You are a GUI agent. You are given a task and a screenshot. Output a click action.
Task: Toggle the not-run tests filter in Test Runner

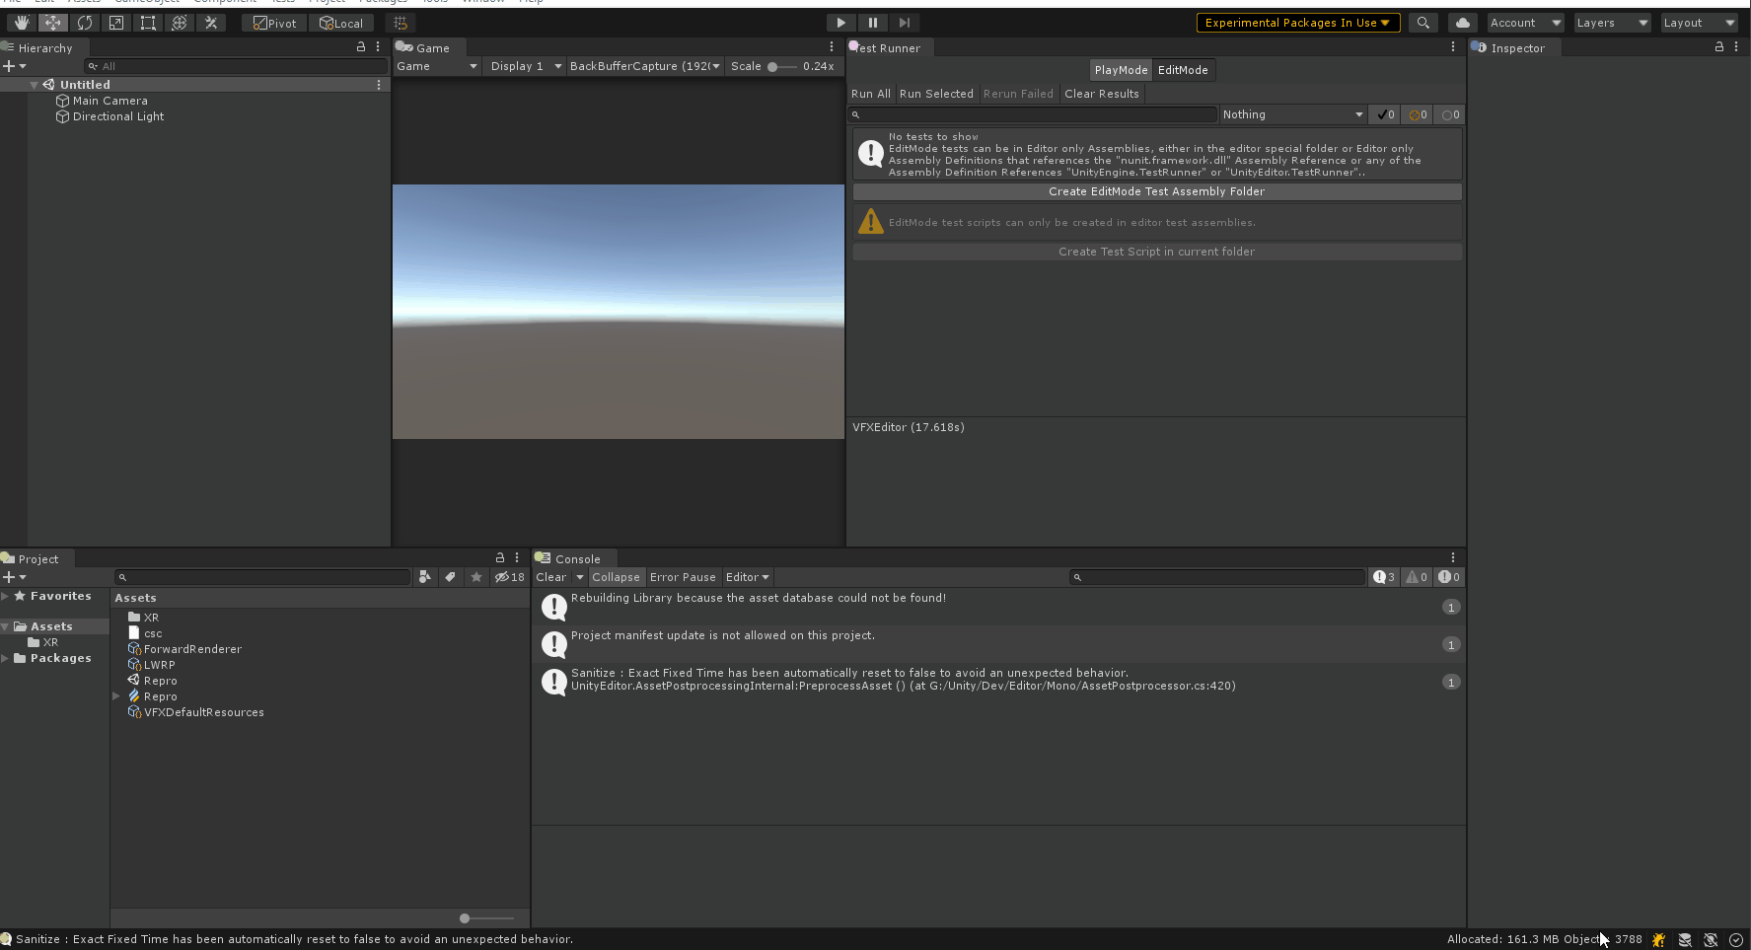(x=1449, y=114)
